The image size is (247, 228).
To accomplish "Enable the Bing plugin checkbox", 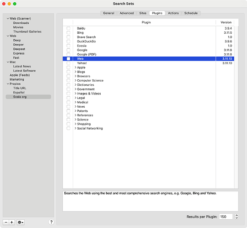I will (68, 33).
